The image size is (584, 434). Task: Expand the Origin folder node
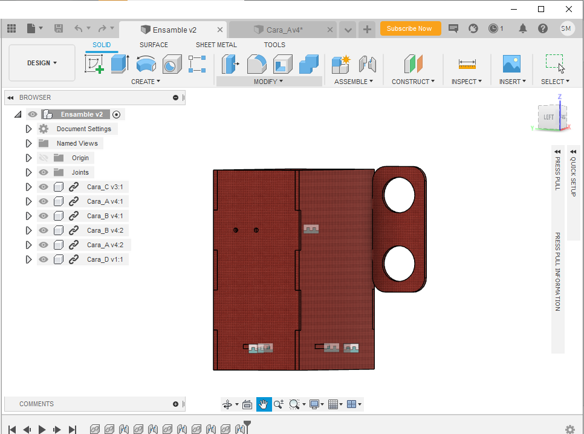coord(28,158)
